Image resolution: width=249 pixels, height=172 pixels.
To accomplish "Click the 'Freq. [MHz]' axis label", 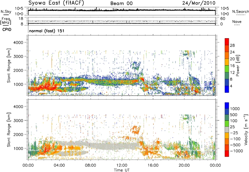I will pos(6,21).
